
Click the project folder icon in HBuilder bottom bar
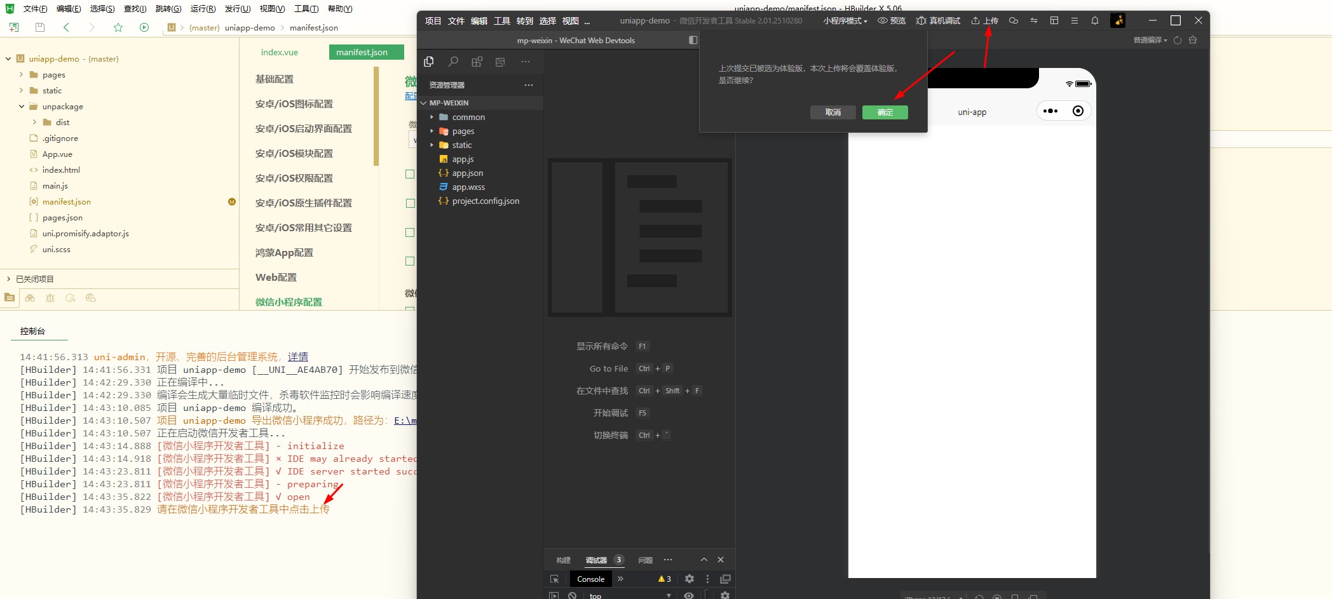(x=10, y=298)
